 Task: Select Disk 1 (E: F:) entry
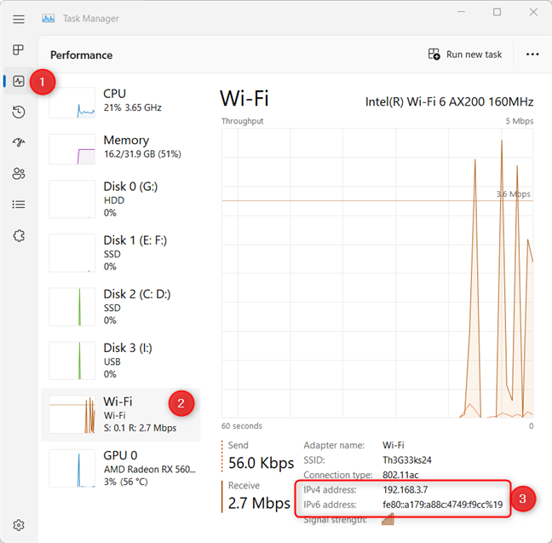121,253
